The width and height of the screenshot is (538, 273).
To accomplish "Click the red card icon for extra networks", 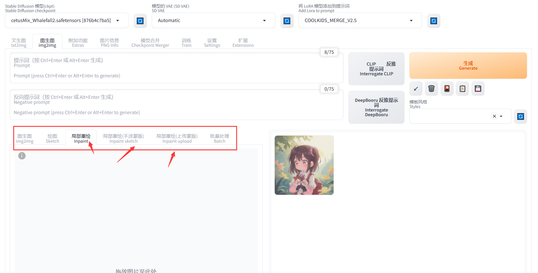I will click(x=447, y=89).
